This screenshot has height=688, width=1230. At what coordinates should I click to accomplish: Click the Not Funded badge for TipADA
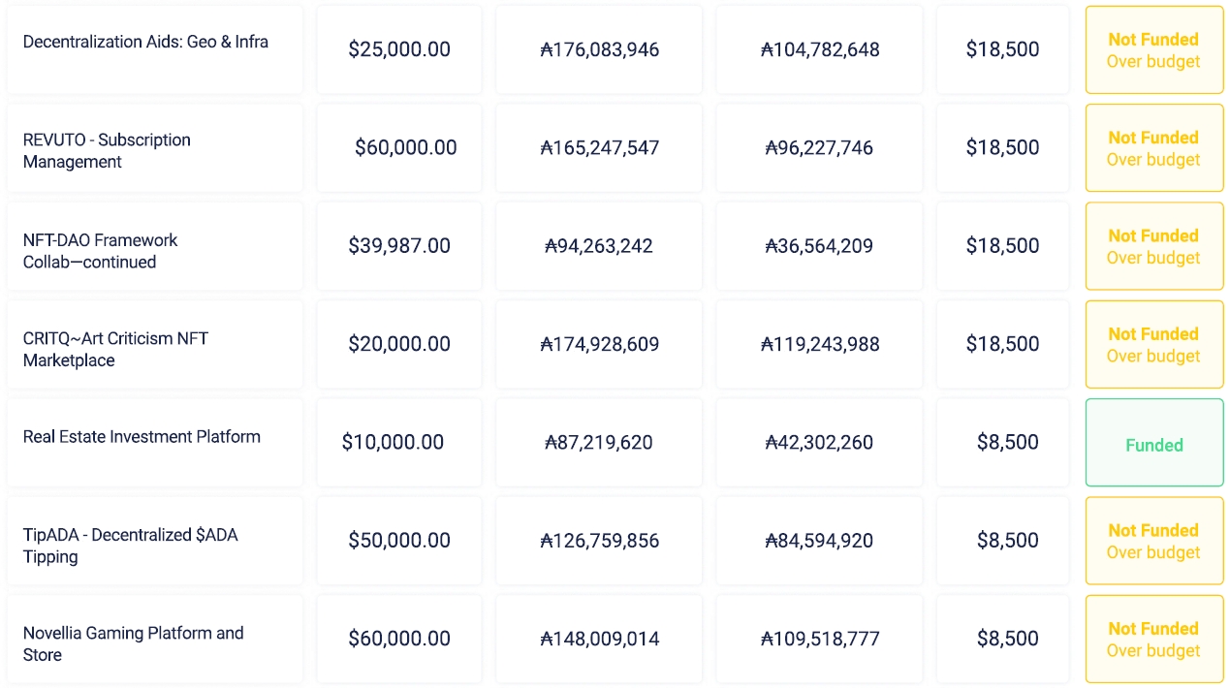(x=1153, y=541)
